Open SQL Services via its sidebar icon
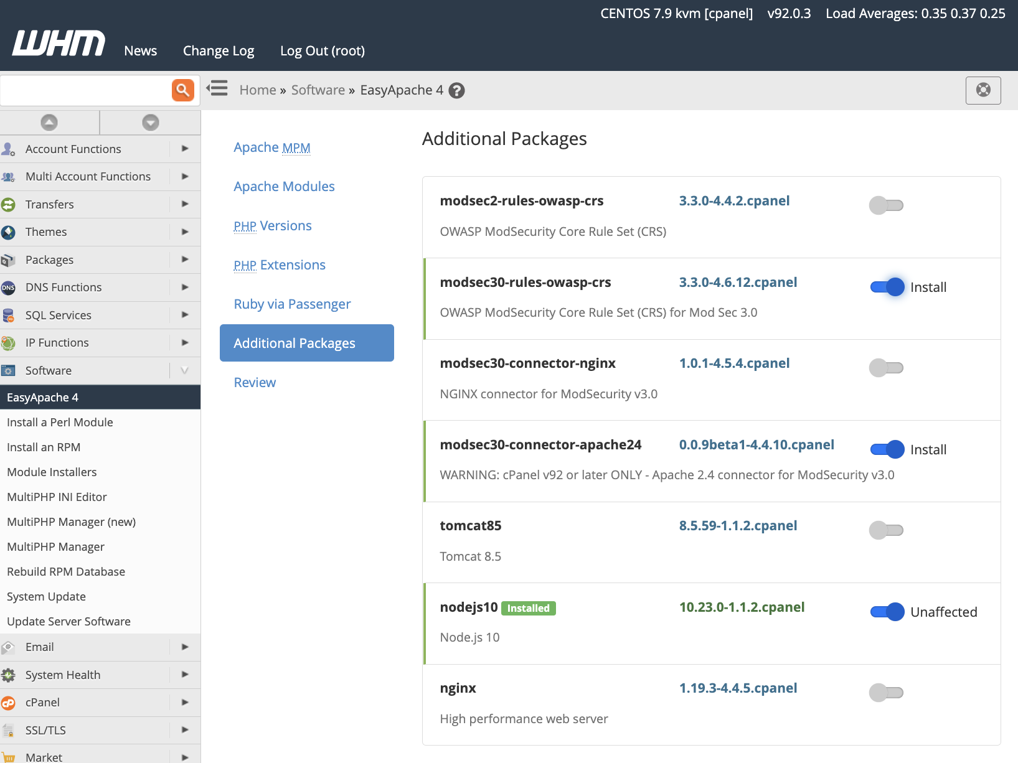This screenshot has width=1018, height=763. (x=9, y=315)
